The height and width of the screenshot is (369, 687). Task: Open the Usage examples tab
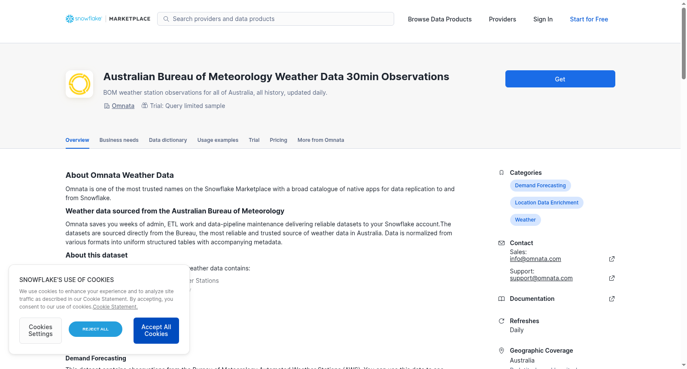pos(218,140)
